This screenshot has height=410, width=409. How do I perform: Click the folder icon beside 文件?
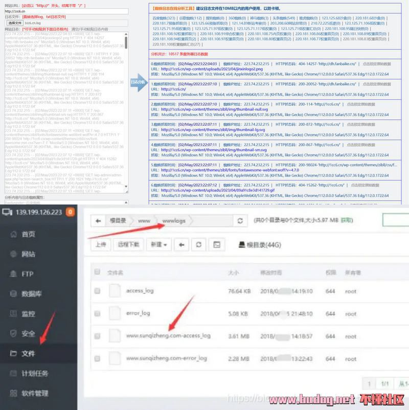tap(13, 353)
